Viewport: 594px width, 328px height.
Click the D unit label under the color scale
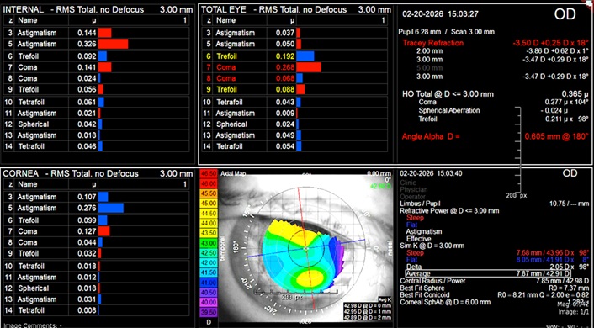coord(208,322)
